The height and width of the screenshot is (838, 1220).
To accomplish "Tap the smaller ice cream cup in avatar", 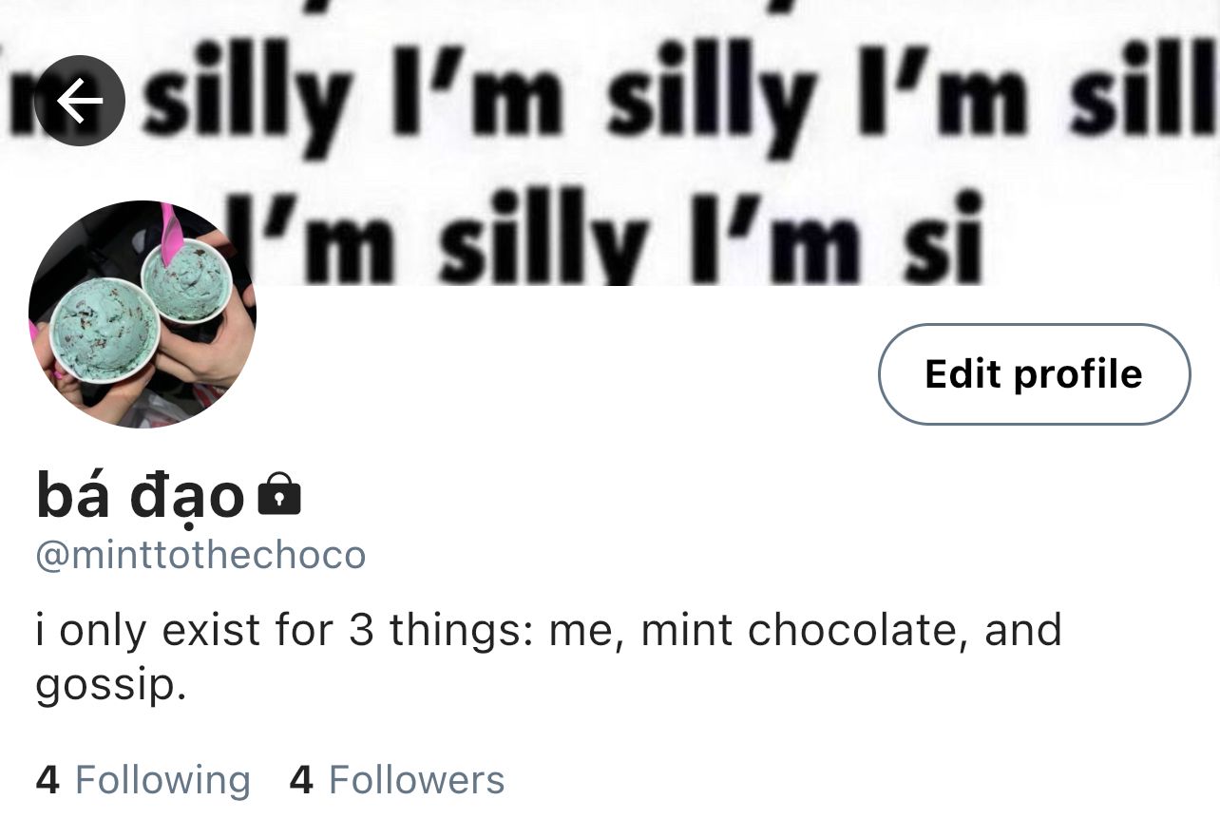I will pyautogui.click(x=187, y=279).
